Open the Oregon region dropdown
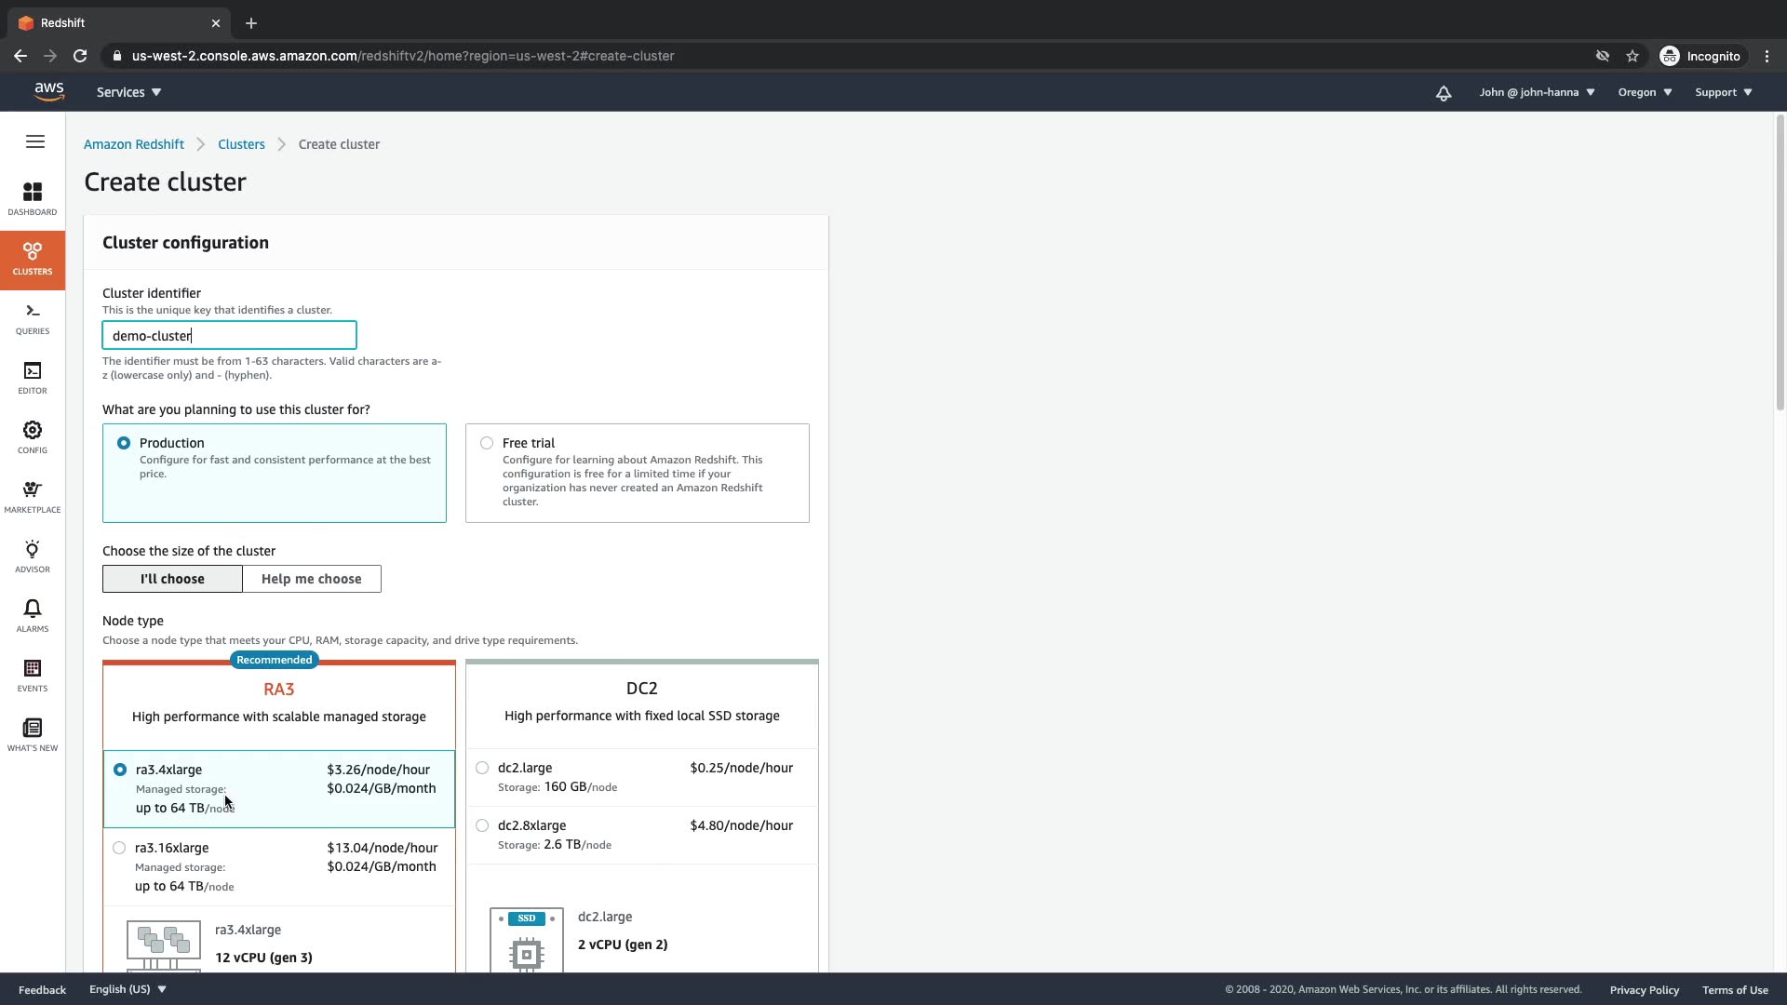 (x=1645, y=92)
